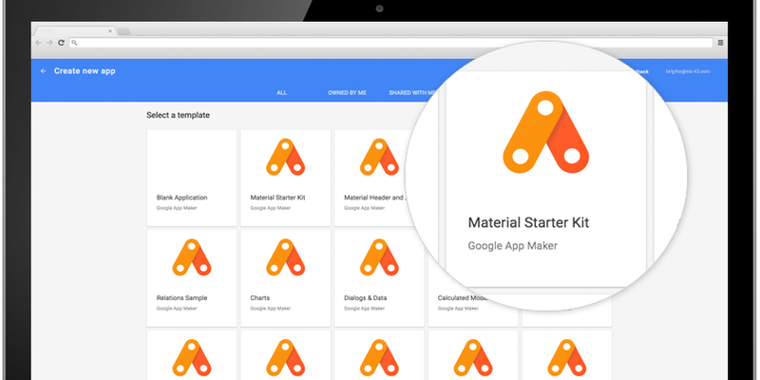Go back using Create new app arrow
This screenshot has height=380, width=760.
(x=44, y=70)
